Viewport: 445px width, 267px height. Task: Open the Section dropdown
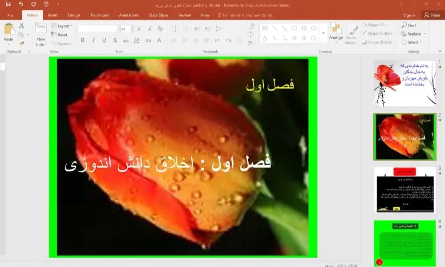[62, 44]
